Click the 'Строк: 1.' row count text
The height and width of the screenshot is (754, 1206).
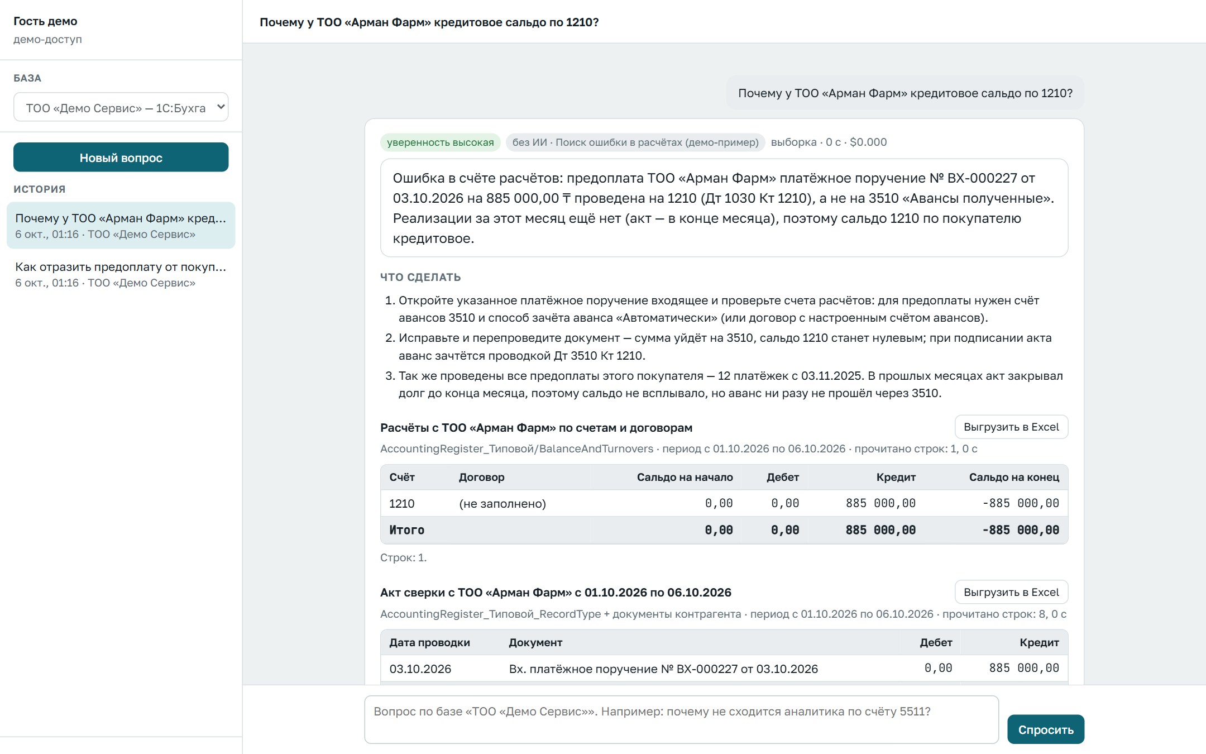click(403, 558)
